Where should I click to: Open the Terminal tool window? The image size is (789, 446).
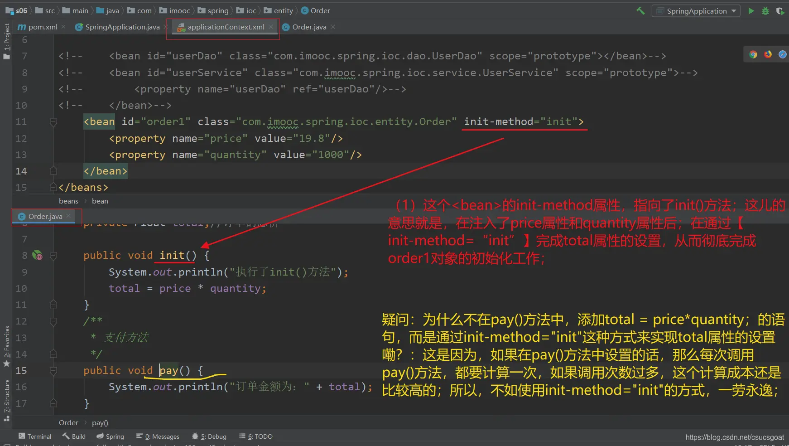pyautogui.click(x=35, y=436)
